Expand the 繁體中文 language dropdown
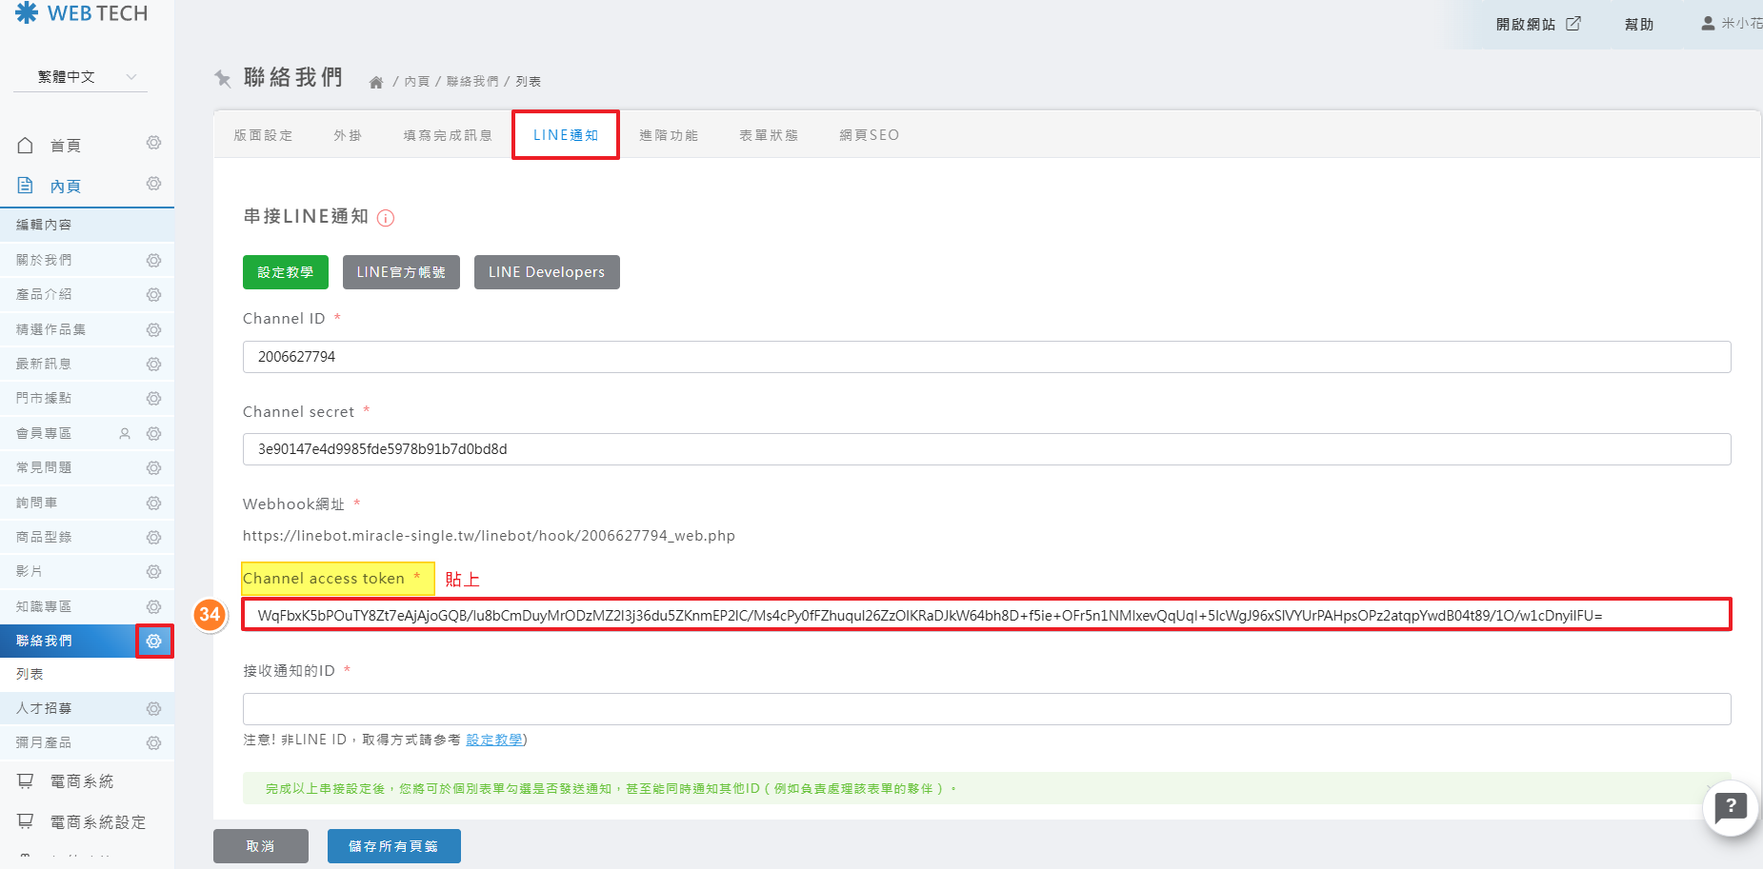 [81, 77]
